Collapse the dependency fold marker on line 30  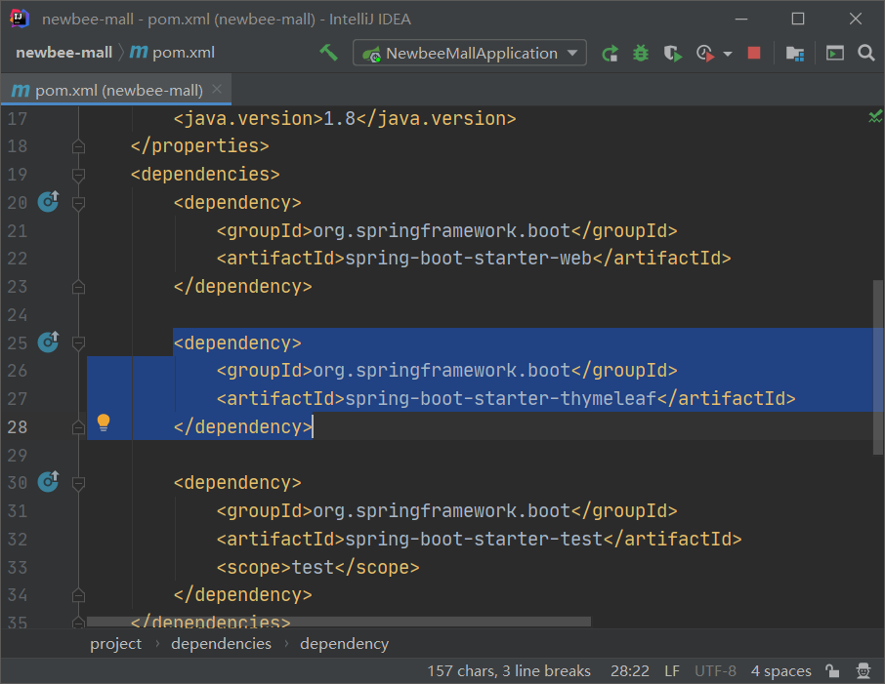pyautogui.click(x=78, y=483)
